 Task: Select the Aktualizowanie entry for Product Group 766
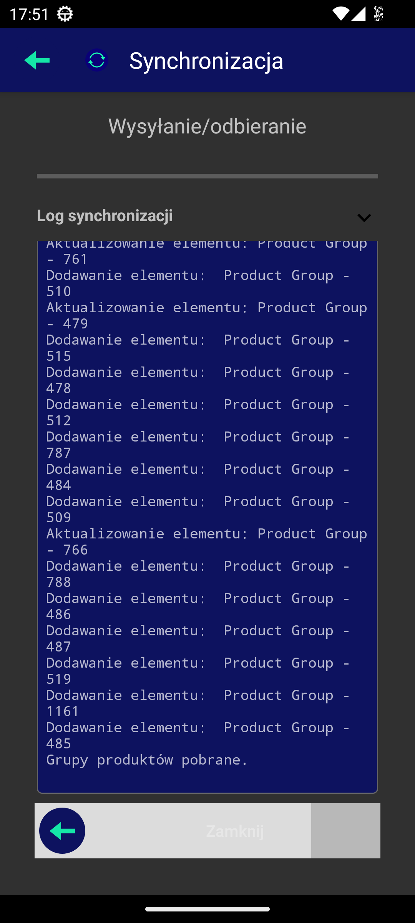pos(206,541)
